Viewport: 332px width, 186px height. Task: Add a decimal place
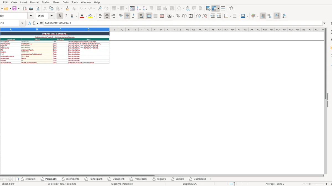coord(198,16)
